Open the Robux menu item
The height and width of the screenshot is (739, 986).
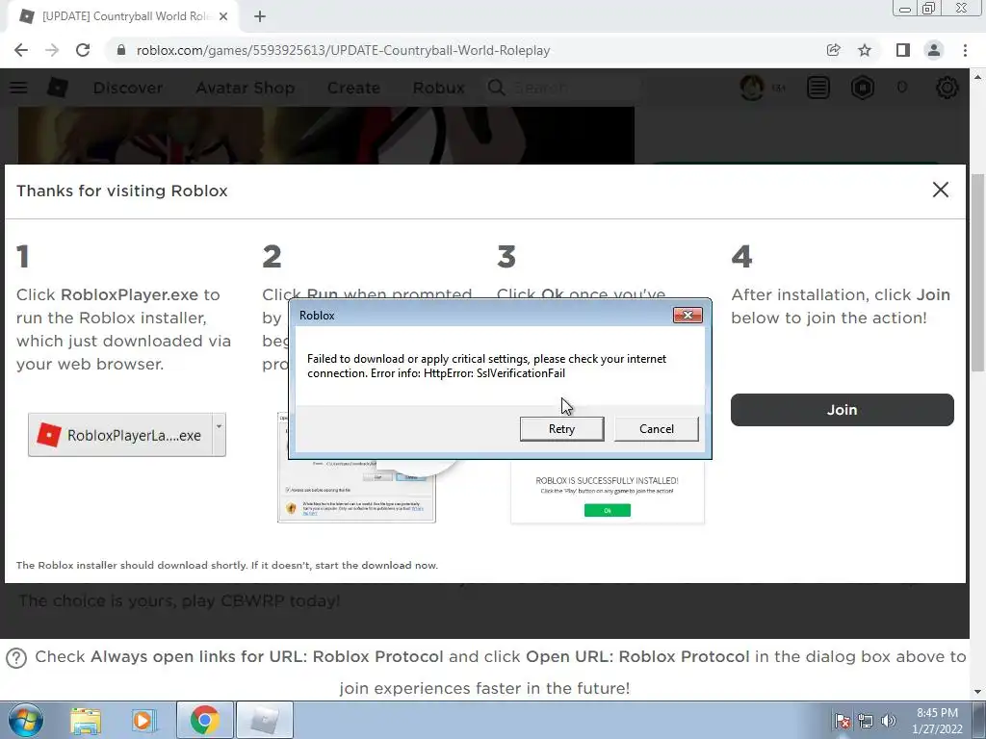click(x=439, y=88)
